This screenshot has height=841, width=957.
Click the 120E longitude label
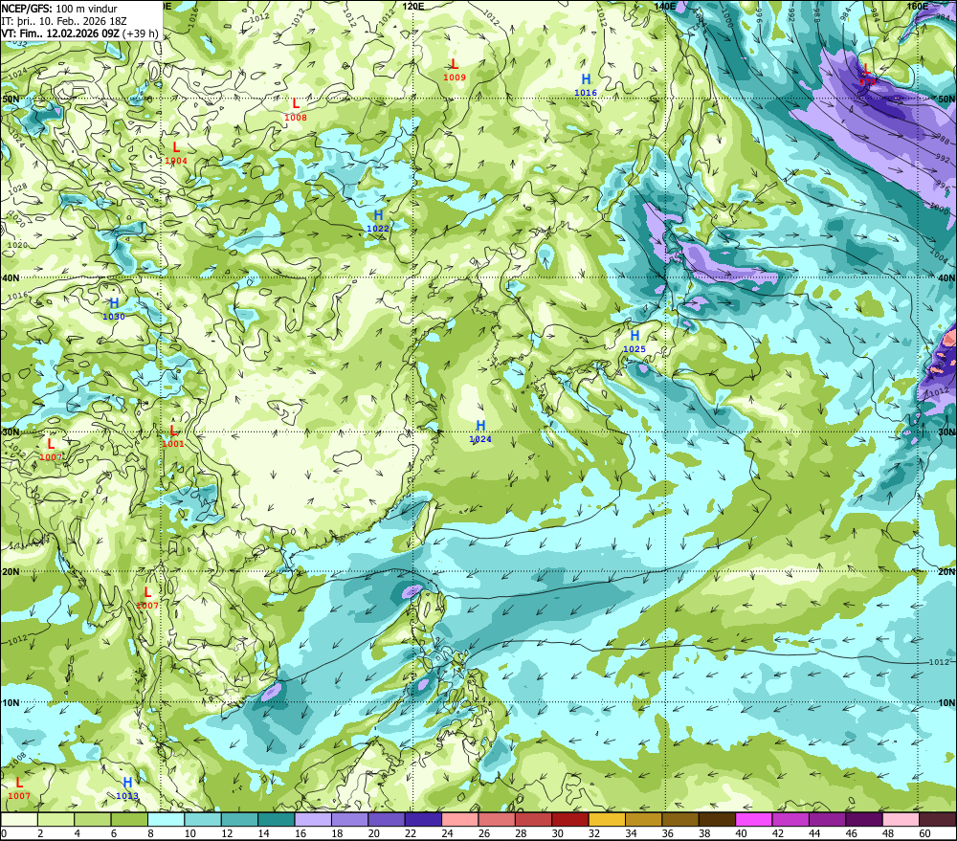pyautogui.click(x=413, y=6)
